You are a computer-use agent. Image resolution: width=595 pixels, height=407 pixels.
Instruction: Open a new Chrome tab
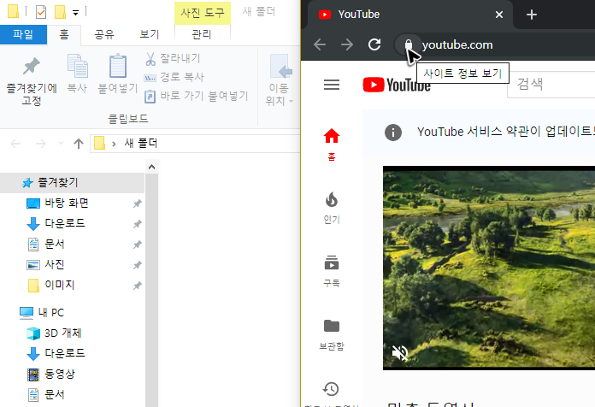[x=531, y=15]
